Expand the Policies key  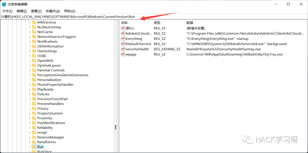tap(30, 94)
